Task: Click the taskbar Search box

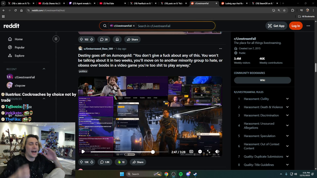Action: point(144,174)
